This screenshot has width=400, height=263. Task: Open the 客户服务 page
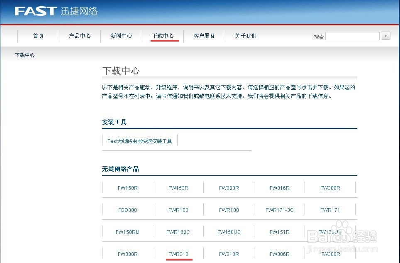(x=204, y=36)
